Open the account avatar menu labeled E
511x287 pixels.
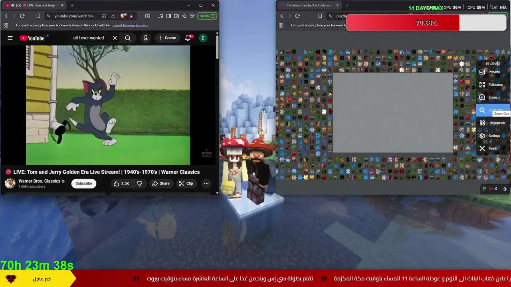coord(203,38)
